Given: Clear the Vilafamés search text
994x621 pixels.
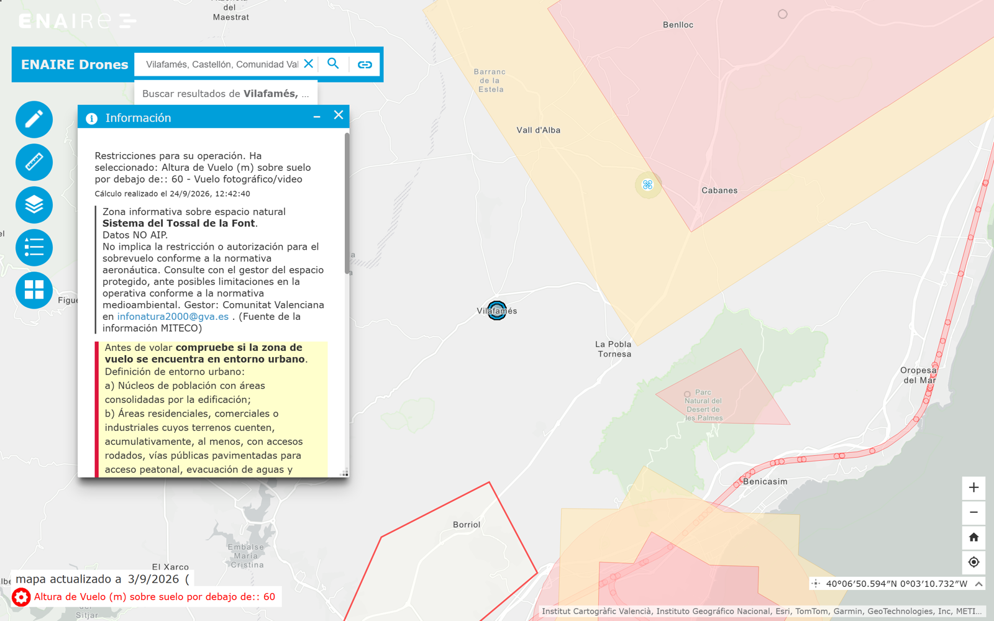Looking at the screenshot, I should (x=308, y=64).
